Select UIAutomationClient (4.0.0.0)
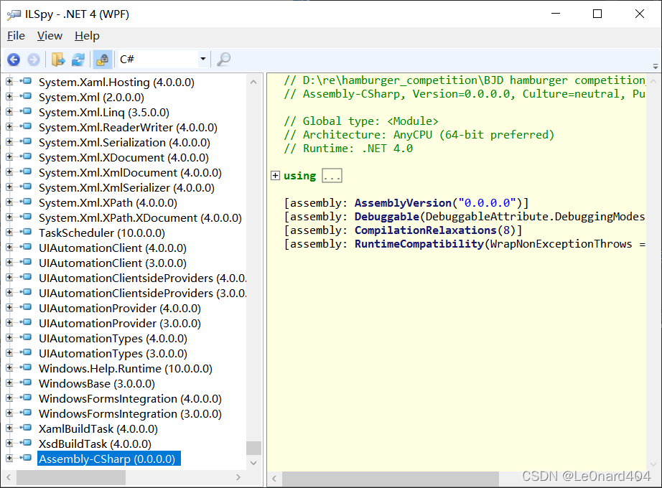This screenshot has width=662, height=488. pos(113,248)
